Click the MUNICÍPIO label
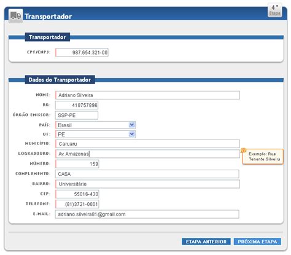 click(x=37, y=143)
